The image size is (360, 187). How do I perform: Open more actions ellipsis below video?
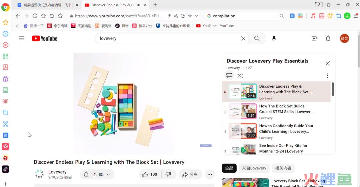pos(210,174)
